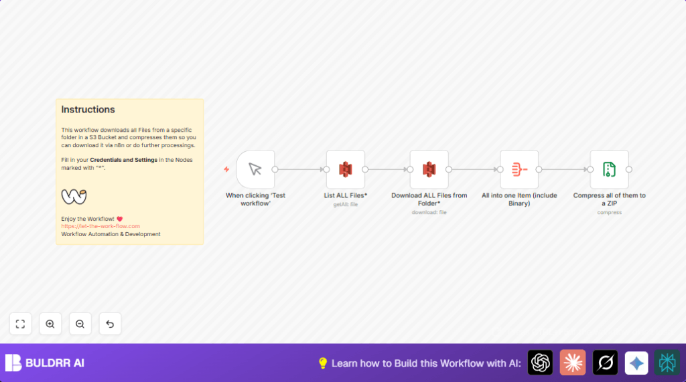Click the fit-to-view canvas button
The height and width of the screenshot is (382, 686).
click(x=21, y=324)
